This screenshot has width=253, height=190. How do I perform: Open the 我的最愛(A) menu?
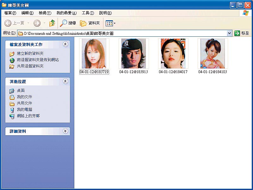tap(66, 13)
